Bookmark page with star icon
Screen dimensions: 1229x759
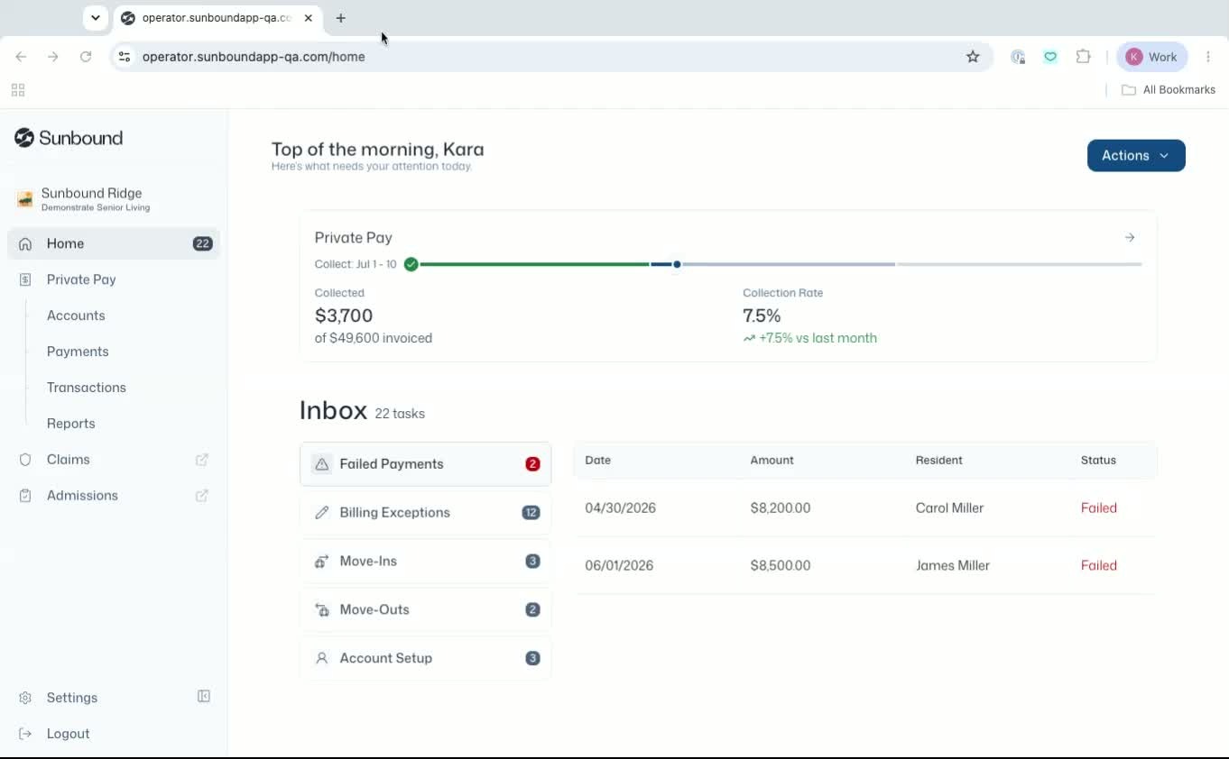973,57
